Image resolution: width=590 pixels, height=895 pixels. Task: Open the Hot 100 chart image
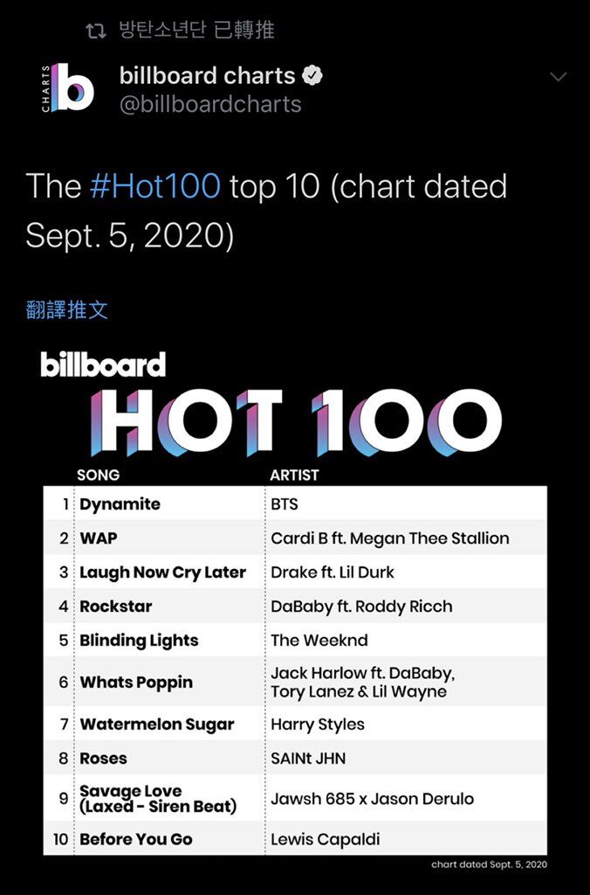coord(295,608)
